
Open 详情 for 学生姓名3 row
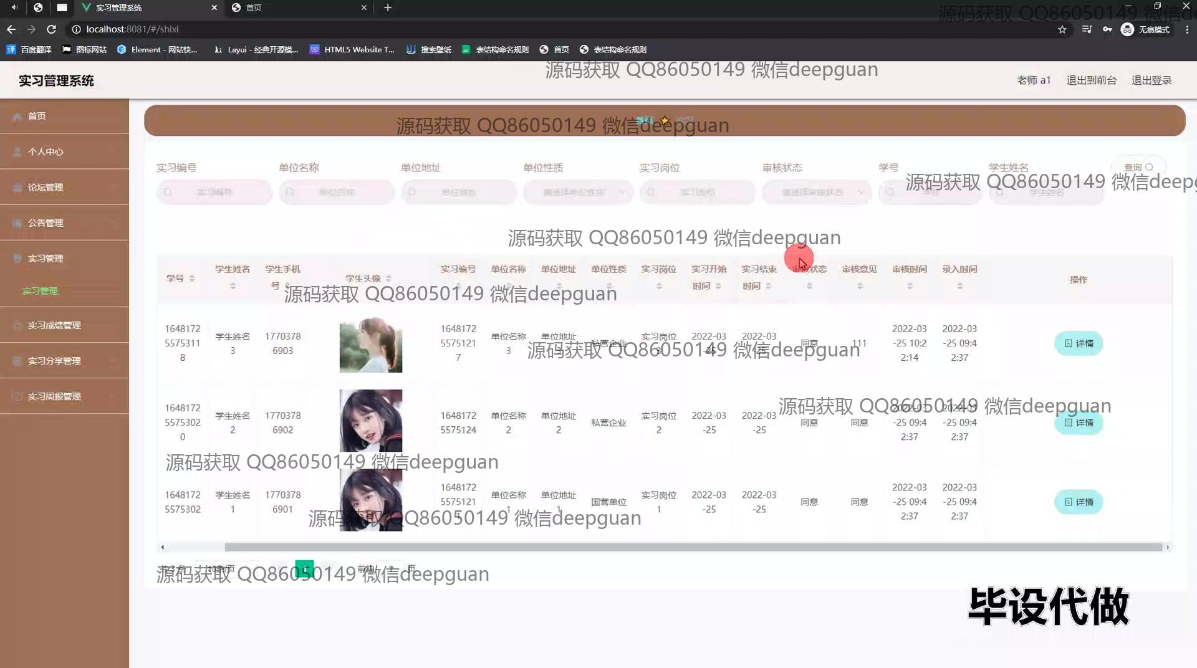(x=1079, y=343)
